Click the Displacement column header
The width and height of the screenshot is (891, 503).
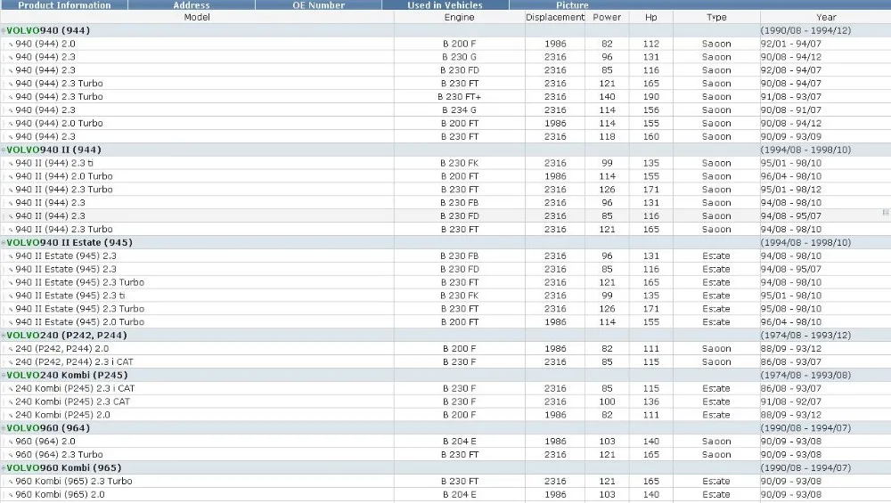pos(555,17)
